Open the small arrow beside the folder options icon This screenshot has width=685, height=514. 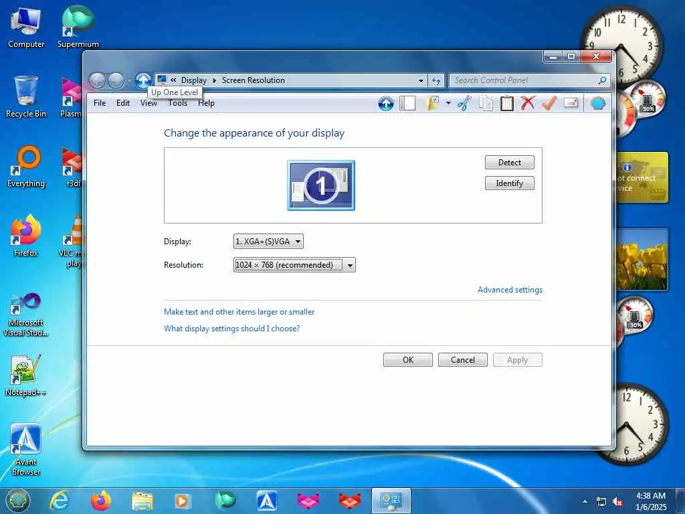(448, 104)
